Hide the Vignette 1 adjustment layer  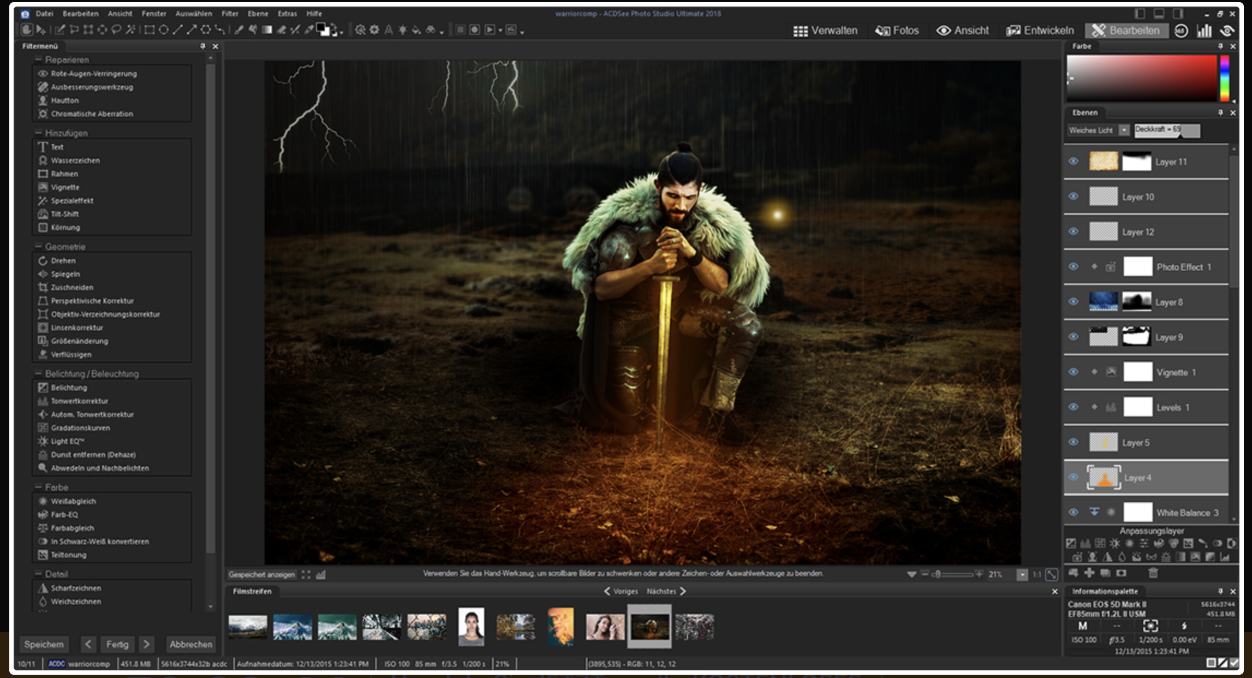[x=1073, y=372]
